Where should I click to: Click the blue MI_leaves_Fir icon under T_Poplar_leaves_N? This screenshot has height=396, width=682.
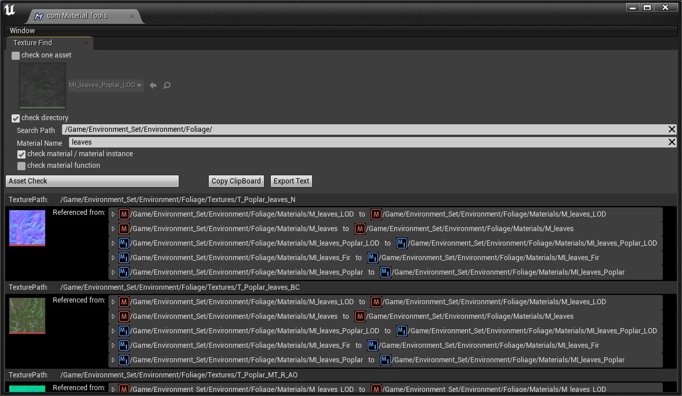point(124,258)
